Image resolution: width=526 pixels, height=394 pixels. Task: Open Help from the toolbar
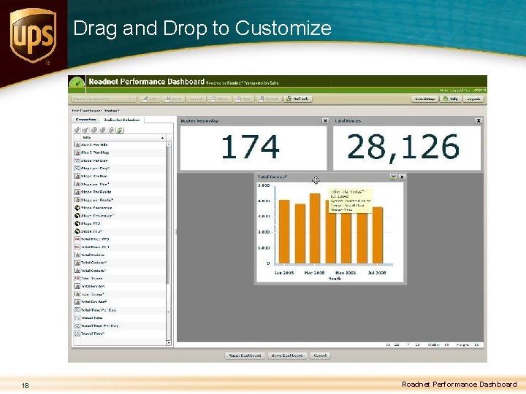(451, 98)
